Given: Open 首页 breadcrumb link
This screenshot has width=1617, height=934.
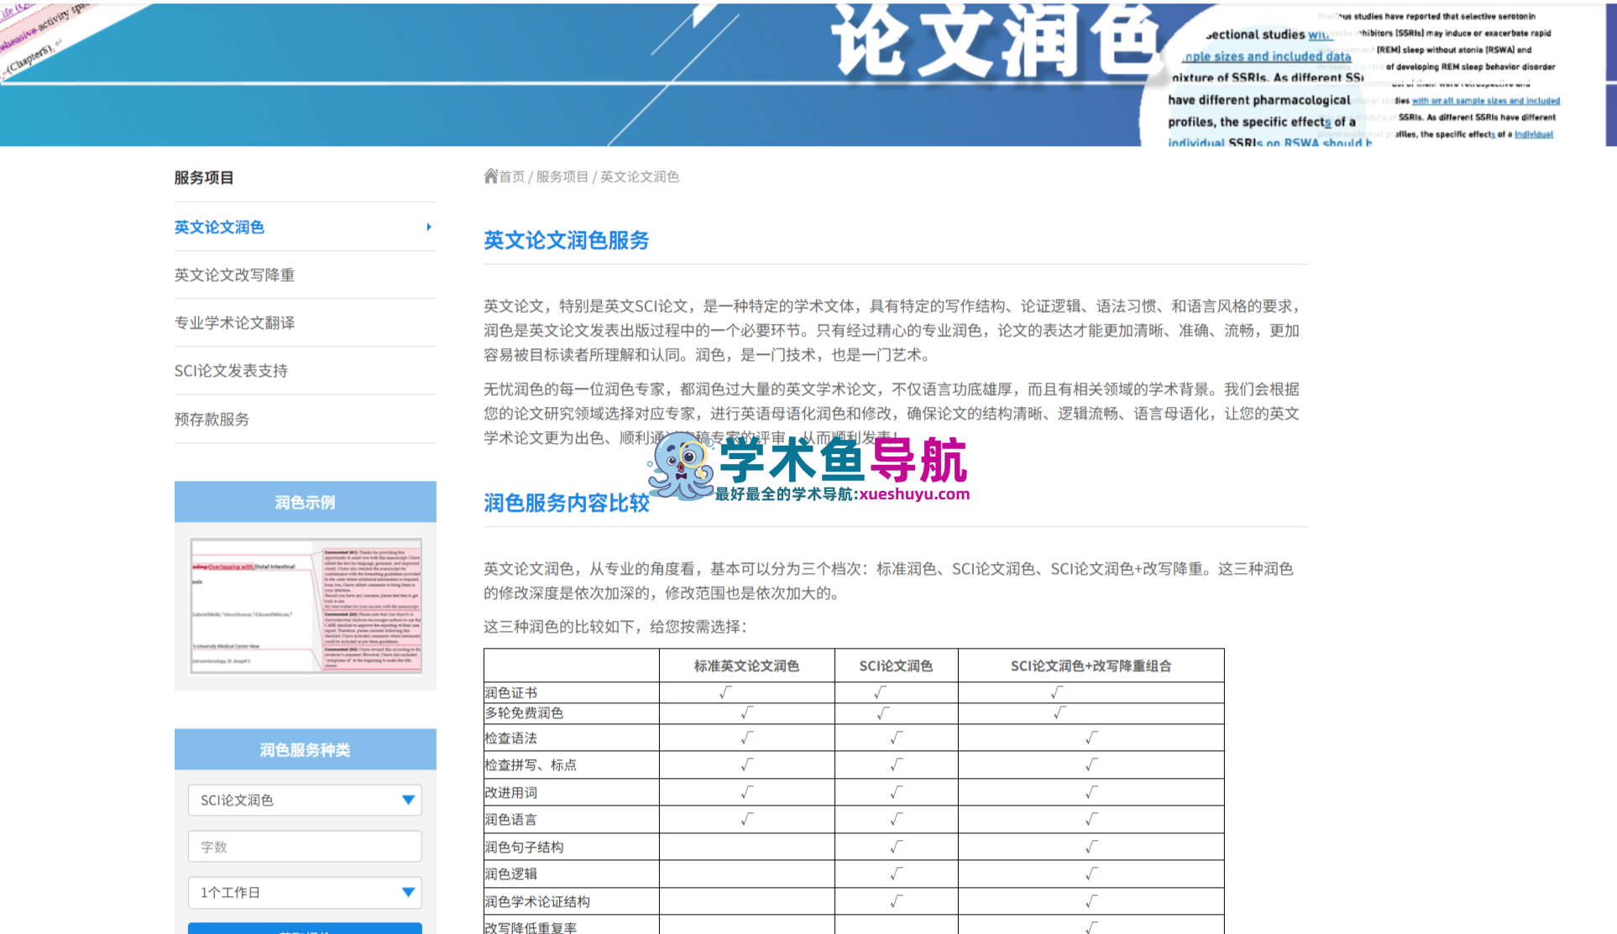Looking at the screenshot, I should [511, 176].
